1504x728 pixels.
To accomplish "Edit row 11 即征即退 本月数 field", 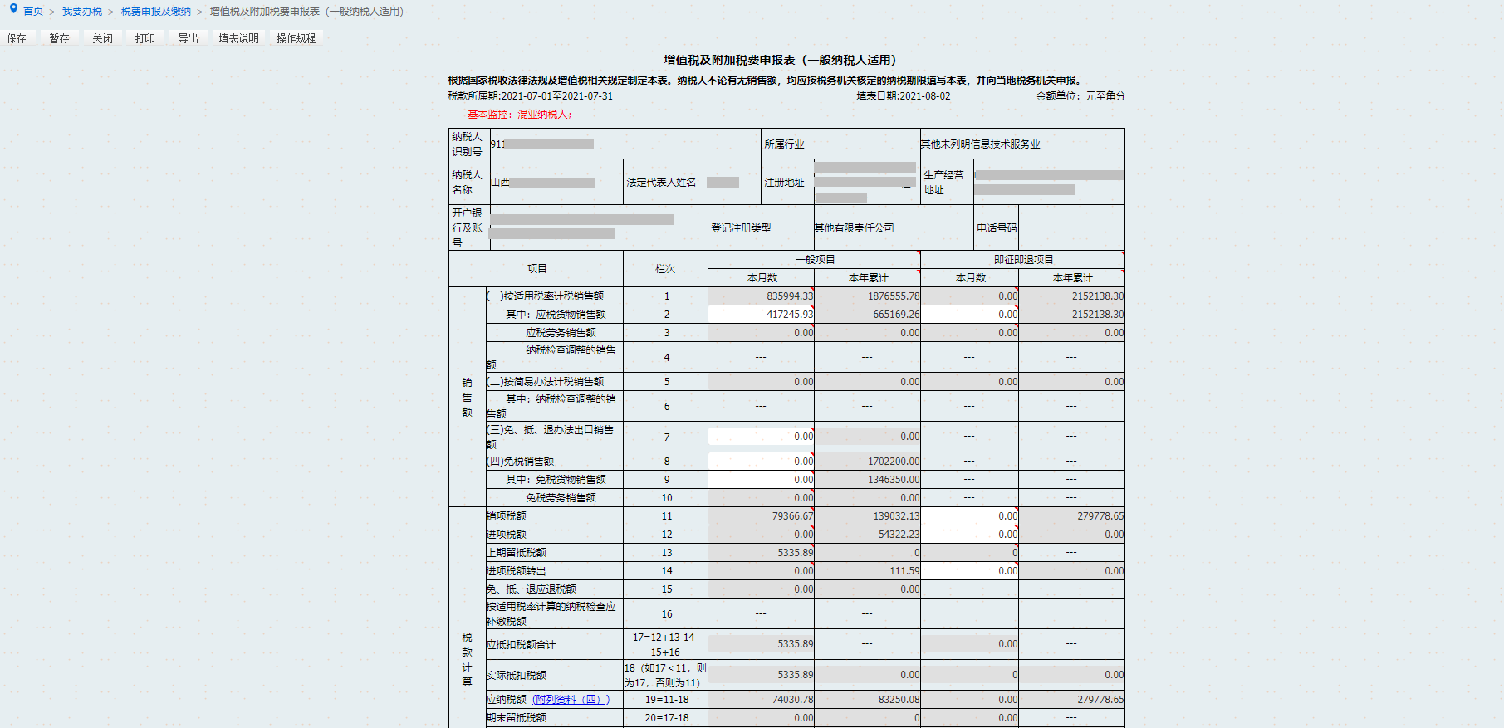I will point(969,516).
